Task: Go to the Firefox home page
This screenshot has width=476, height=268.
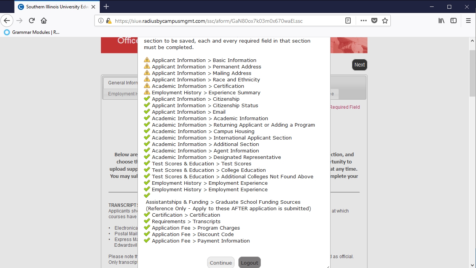Action: 44,21
